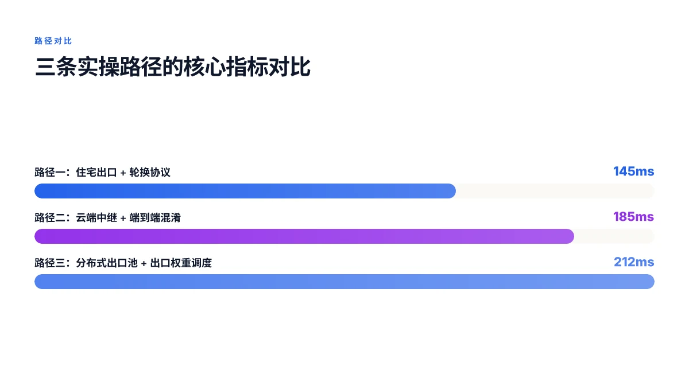Click the rounded right end of the 145ms blue fill
Viewport: 689px width, 390px height.
(x=451, y=191)
